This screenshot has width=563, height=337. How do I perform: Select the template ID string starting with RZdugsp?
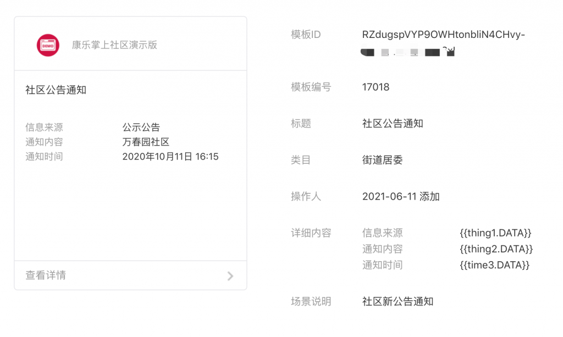(443, 35)
